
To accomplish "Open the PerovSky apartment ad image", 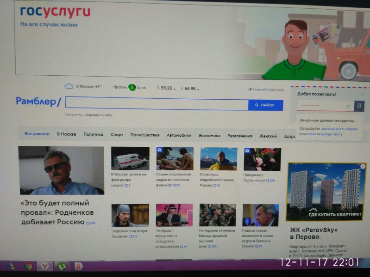I will [326, 192].
